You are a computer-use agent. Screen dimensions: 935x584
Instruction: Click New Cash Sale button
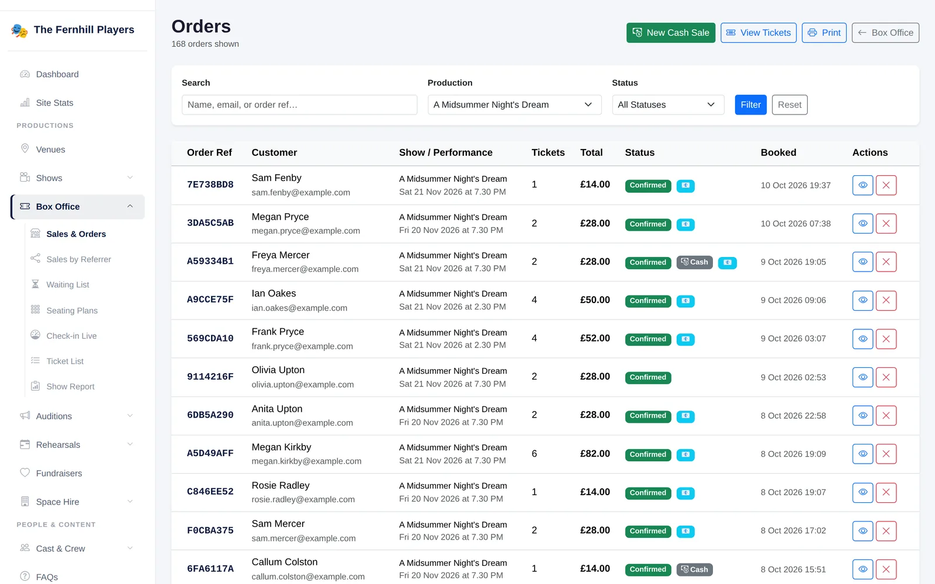click(x=671, y=33)
